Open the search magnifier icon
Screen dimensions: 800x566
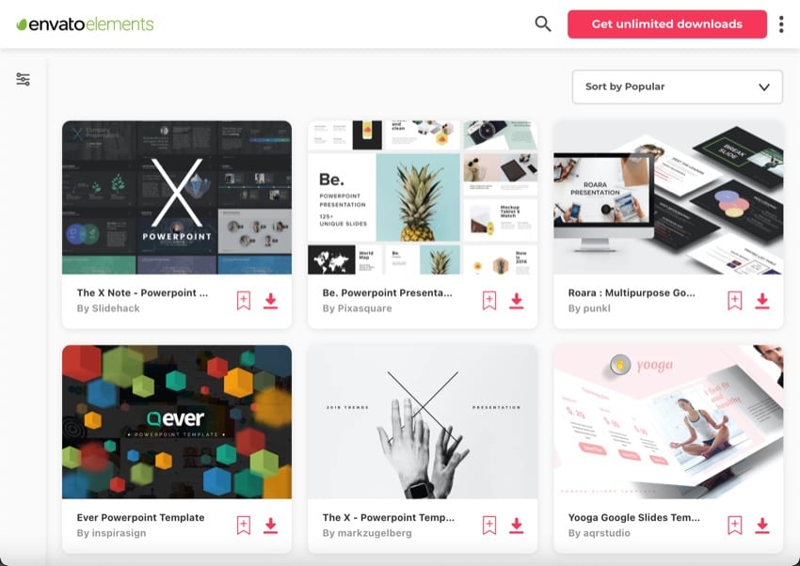coord(543,24)
